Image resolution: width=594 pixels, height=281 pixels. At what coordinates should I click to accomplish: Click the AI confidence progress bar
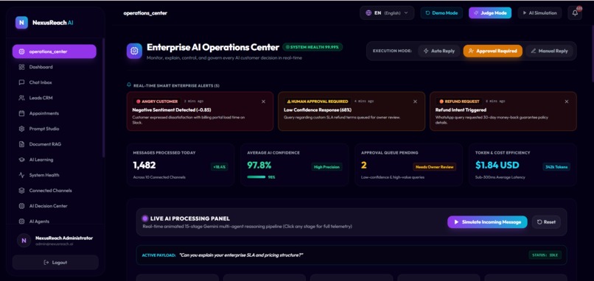[256, 177]
